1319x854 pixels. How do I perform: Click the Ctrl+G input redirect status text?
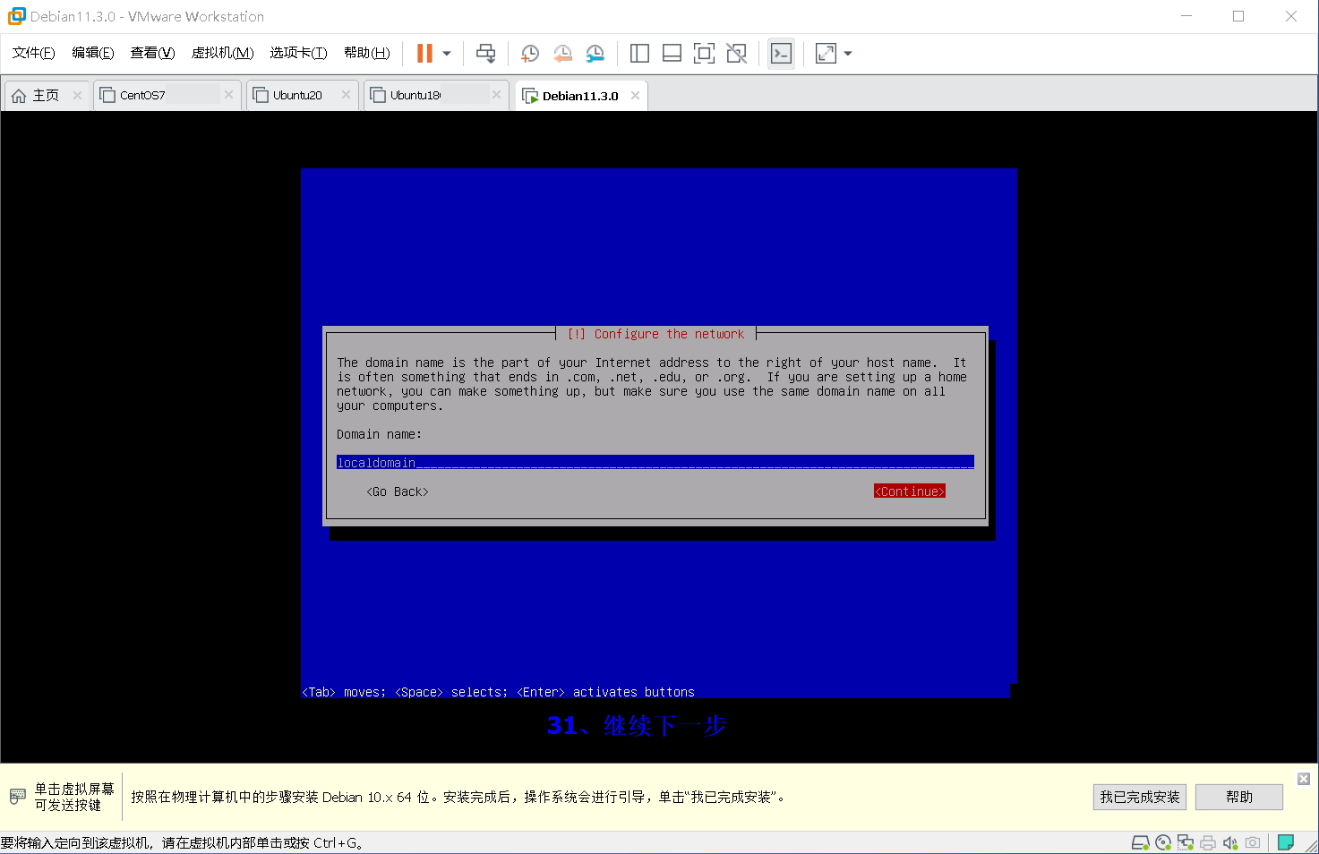(182, 842)
